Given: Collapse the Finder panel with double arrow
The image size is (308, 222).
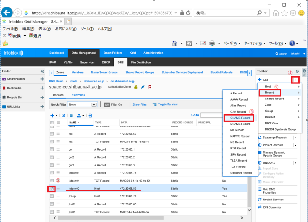Looking at the screenshot, I should pos(42,71).
